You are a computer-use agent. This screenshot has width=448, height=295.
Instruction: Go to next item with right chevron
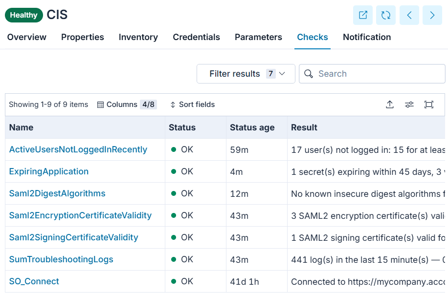pos(432,15)
